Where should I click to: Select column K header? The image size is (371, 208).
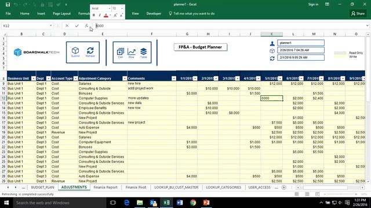[x=272, y=34]
